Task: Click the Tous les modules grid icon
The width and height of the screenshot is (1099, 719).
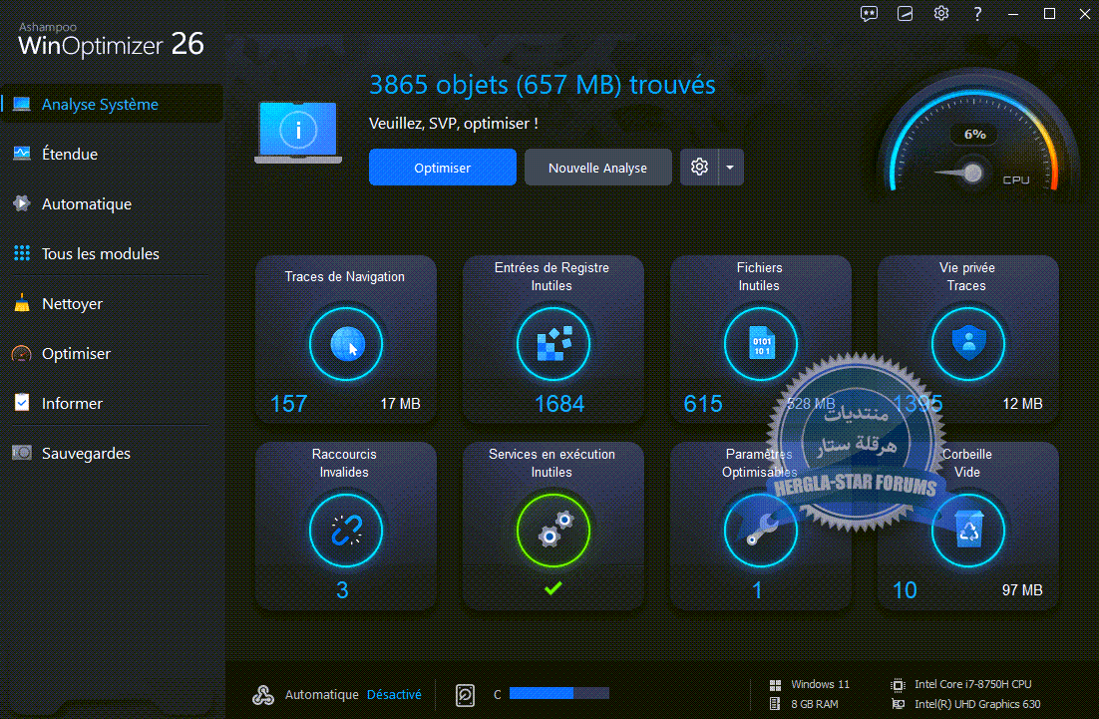Action: (22, 253)
